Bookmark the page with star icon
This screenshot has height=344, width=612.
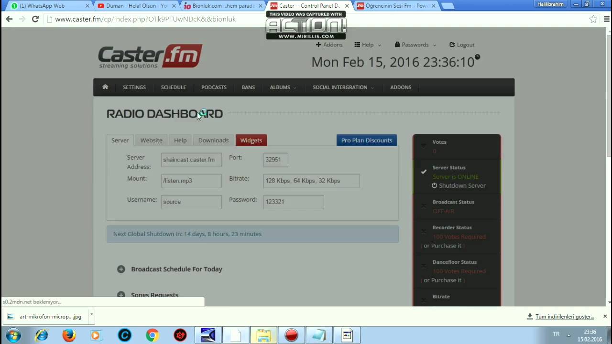pyautogui.click(x=593, y=19)
